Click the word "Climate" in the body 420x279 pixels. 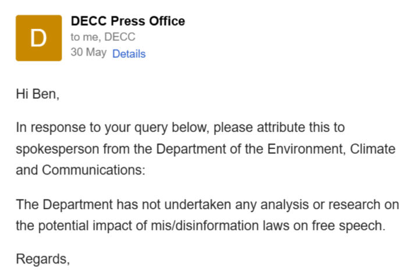pos(372,149)
